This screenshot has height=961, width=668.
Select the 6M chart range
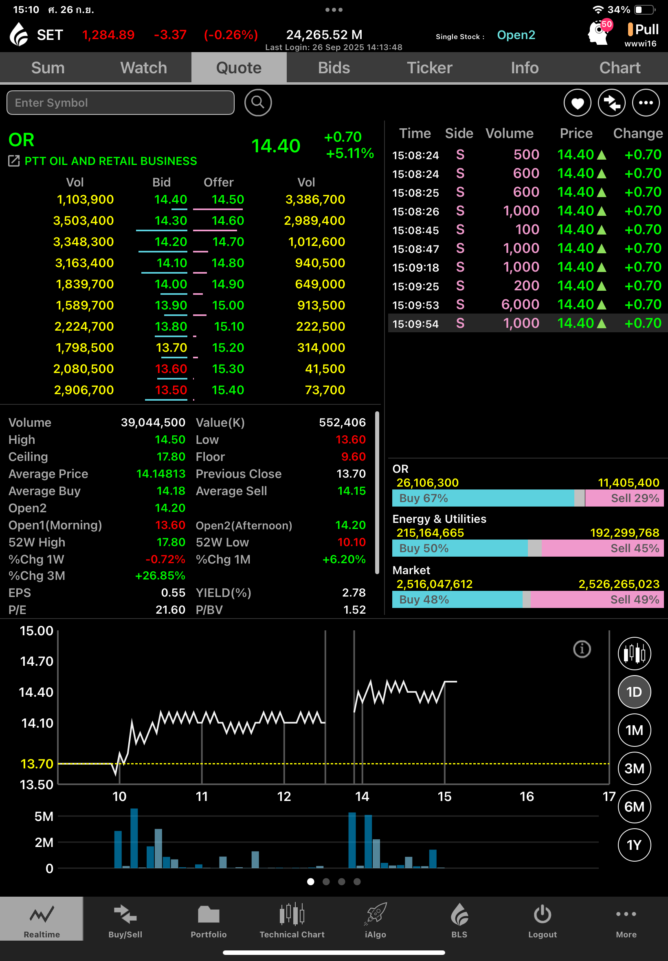point(634,807)
